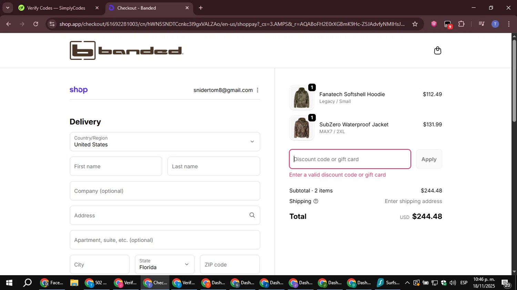Screen dimensions: 517x290
Task: Click the discount code or gift card field
Action: pyautogui.click(x=350, y=159)
